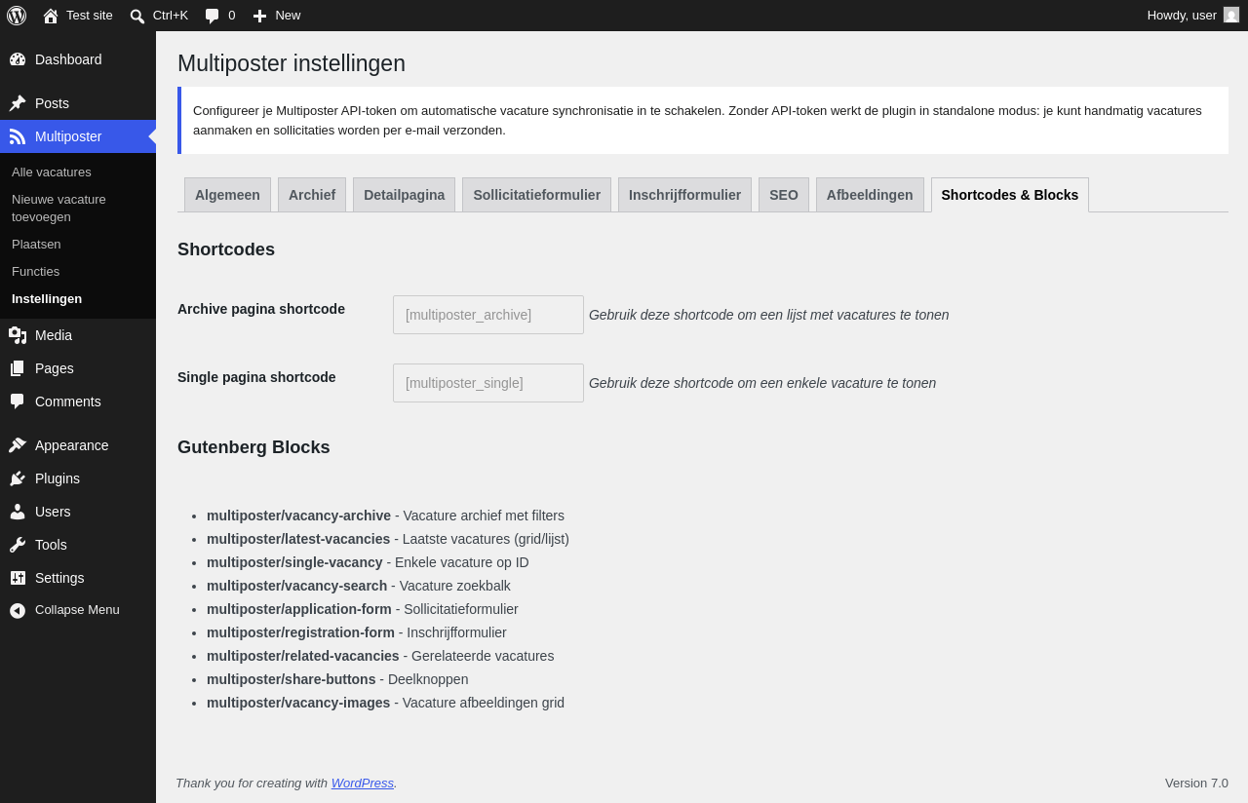Follow the WordPress footer link
This screenshot has width=1248, height=803.
363,784
